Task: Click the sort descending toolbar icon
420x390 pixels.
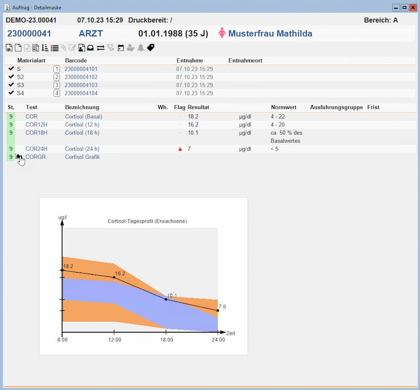Action: tap(45, 48)
